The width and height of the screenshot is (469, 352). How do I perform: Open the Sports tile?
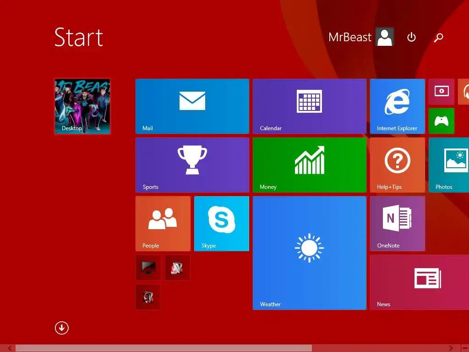point(192,165)
